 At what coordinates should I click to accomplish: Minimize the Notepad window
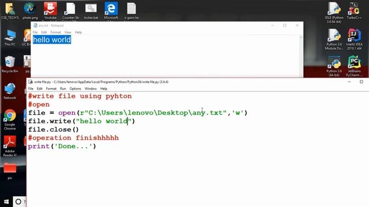273,25
